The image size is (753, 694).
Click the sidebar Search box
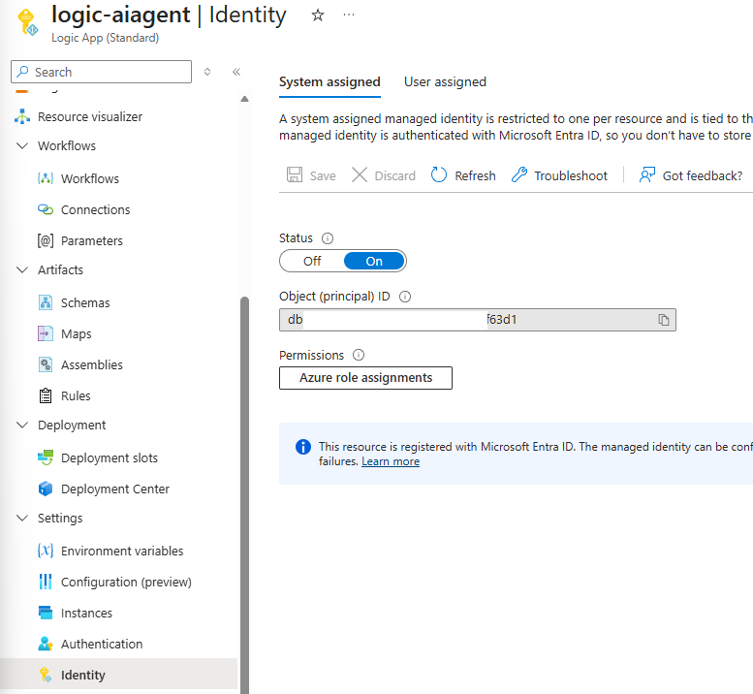tap(102, 72)
